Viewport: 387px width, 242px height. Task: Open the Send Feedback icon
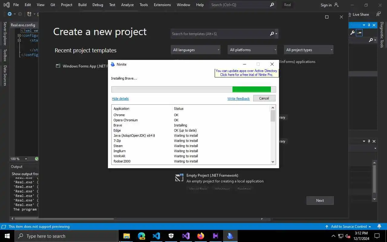pyautogui.click(x=378, y=14)
